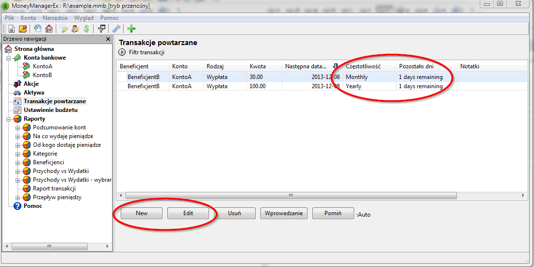This screenshot has width=534, height=267.
Task: Expand the Podsumowanie kont report node
Action: (x=18, y=128)
